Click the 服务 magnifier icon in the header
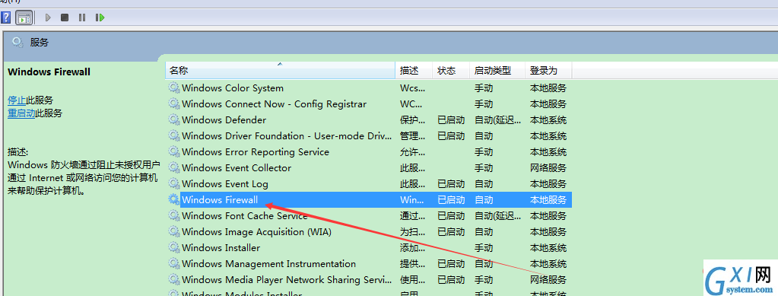 click(x=17, y=42)
